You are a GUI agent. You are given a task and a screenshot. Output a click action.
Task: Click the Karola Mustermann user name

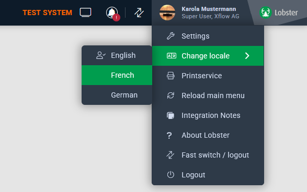click(209, 9)
